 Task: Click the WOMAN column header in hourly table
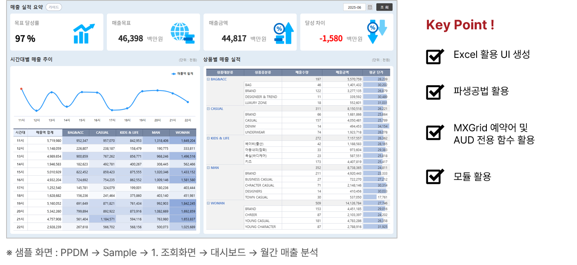click(182, 132)
